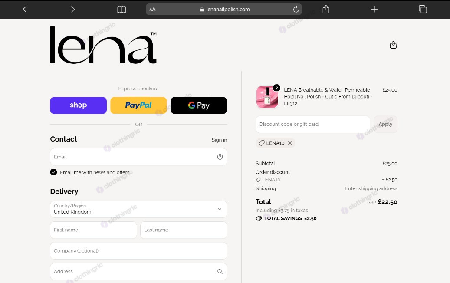The height and width of the screenshot is (283, 450).
Task: Pay with the Shop Pay button
Action: pos(79,105)
